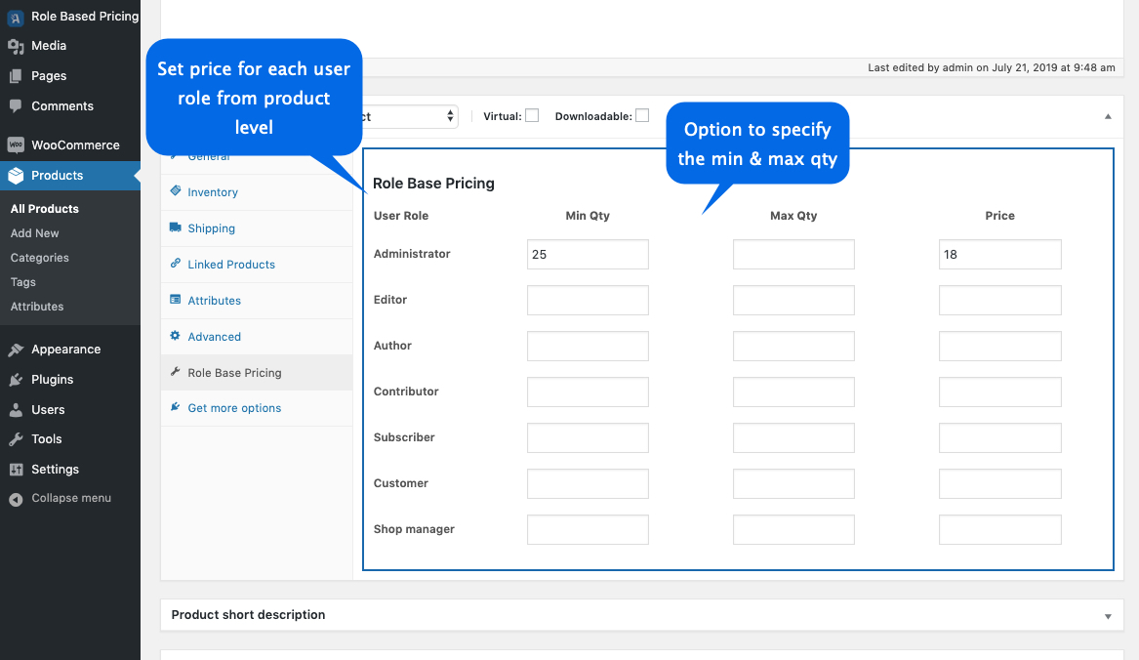
Task: Click the Comments speech bubble icon
Action: pyautogui.click(x=16, y=105)
